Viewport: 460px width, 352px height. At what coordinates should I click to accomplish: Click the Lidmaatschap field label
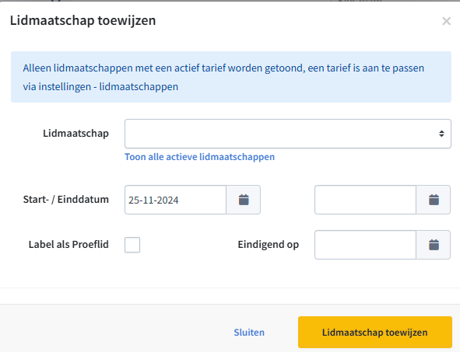pyautogui.click(x=76, y=134)
